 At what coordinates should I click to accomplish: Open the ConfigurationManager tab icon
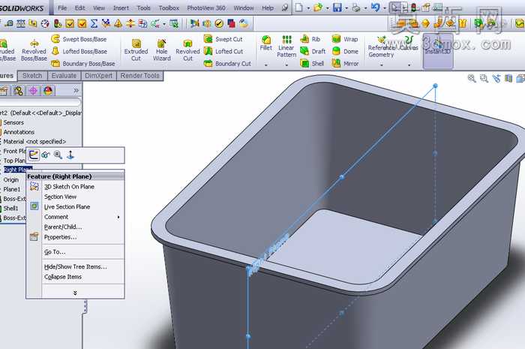[19, 90]
